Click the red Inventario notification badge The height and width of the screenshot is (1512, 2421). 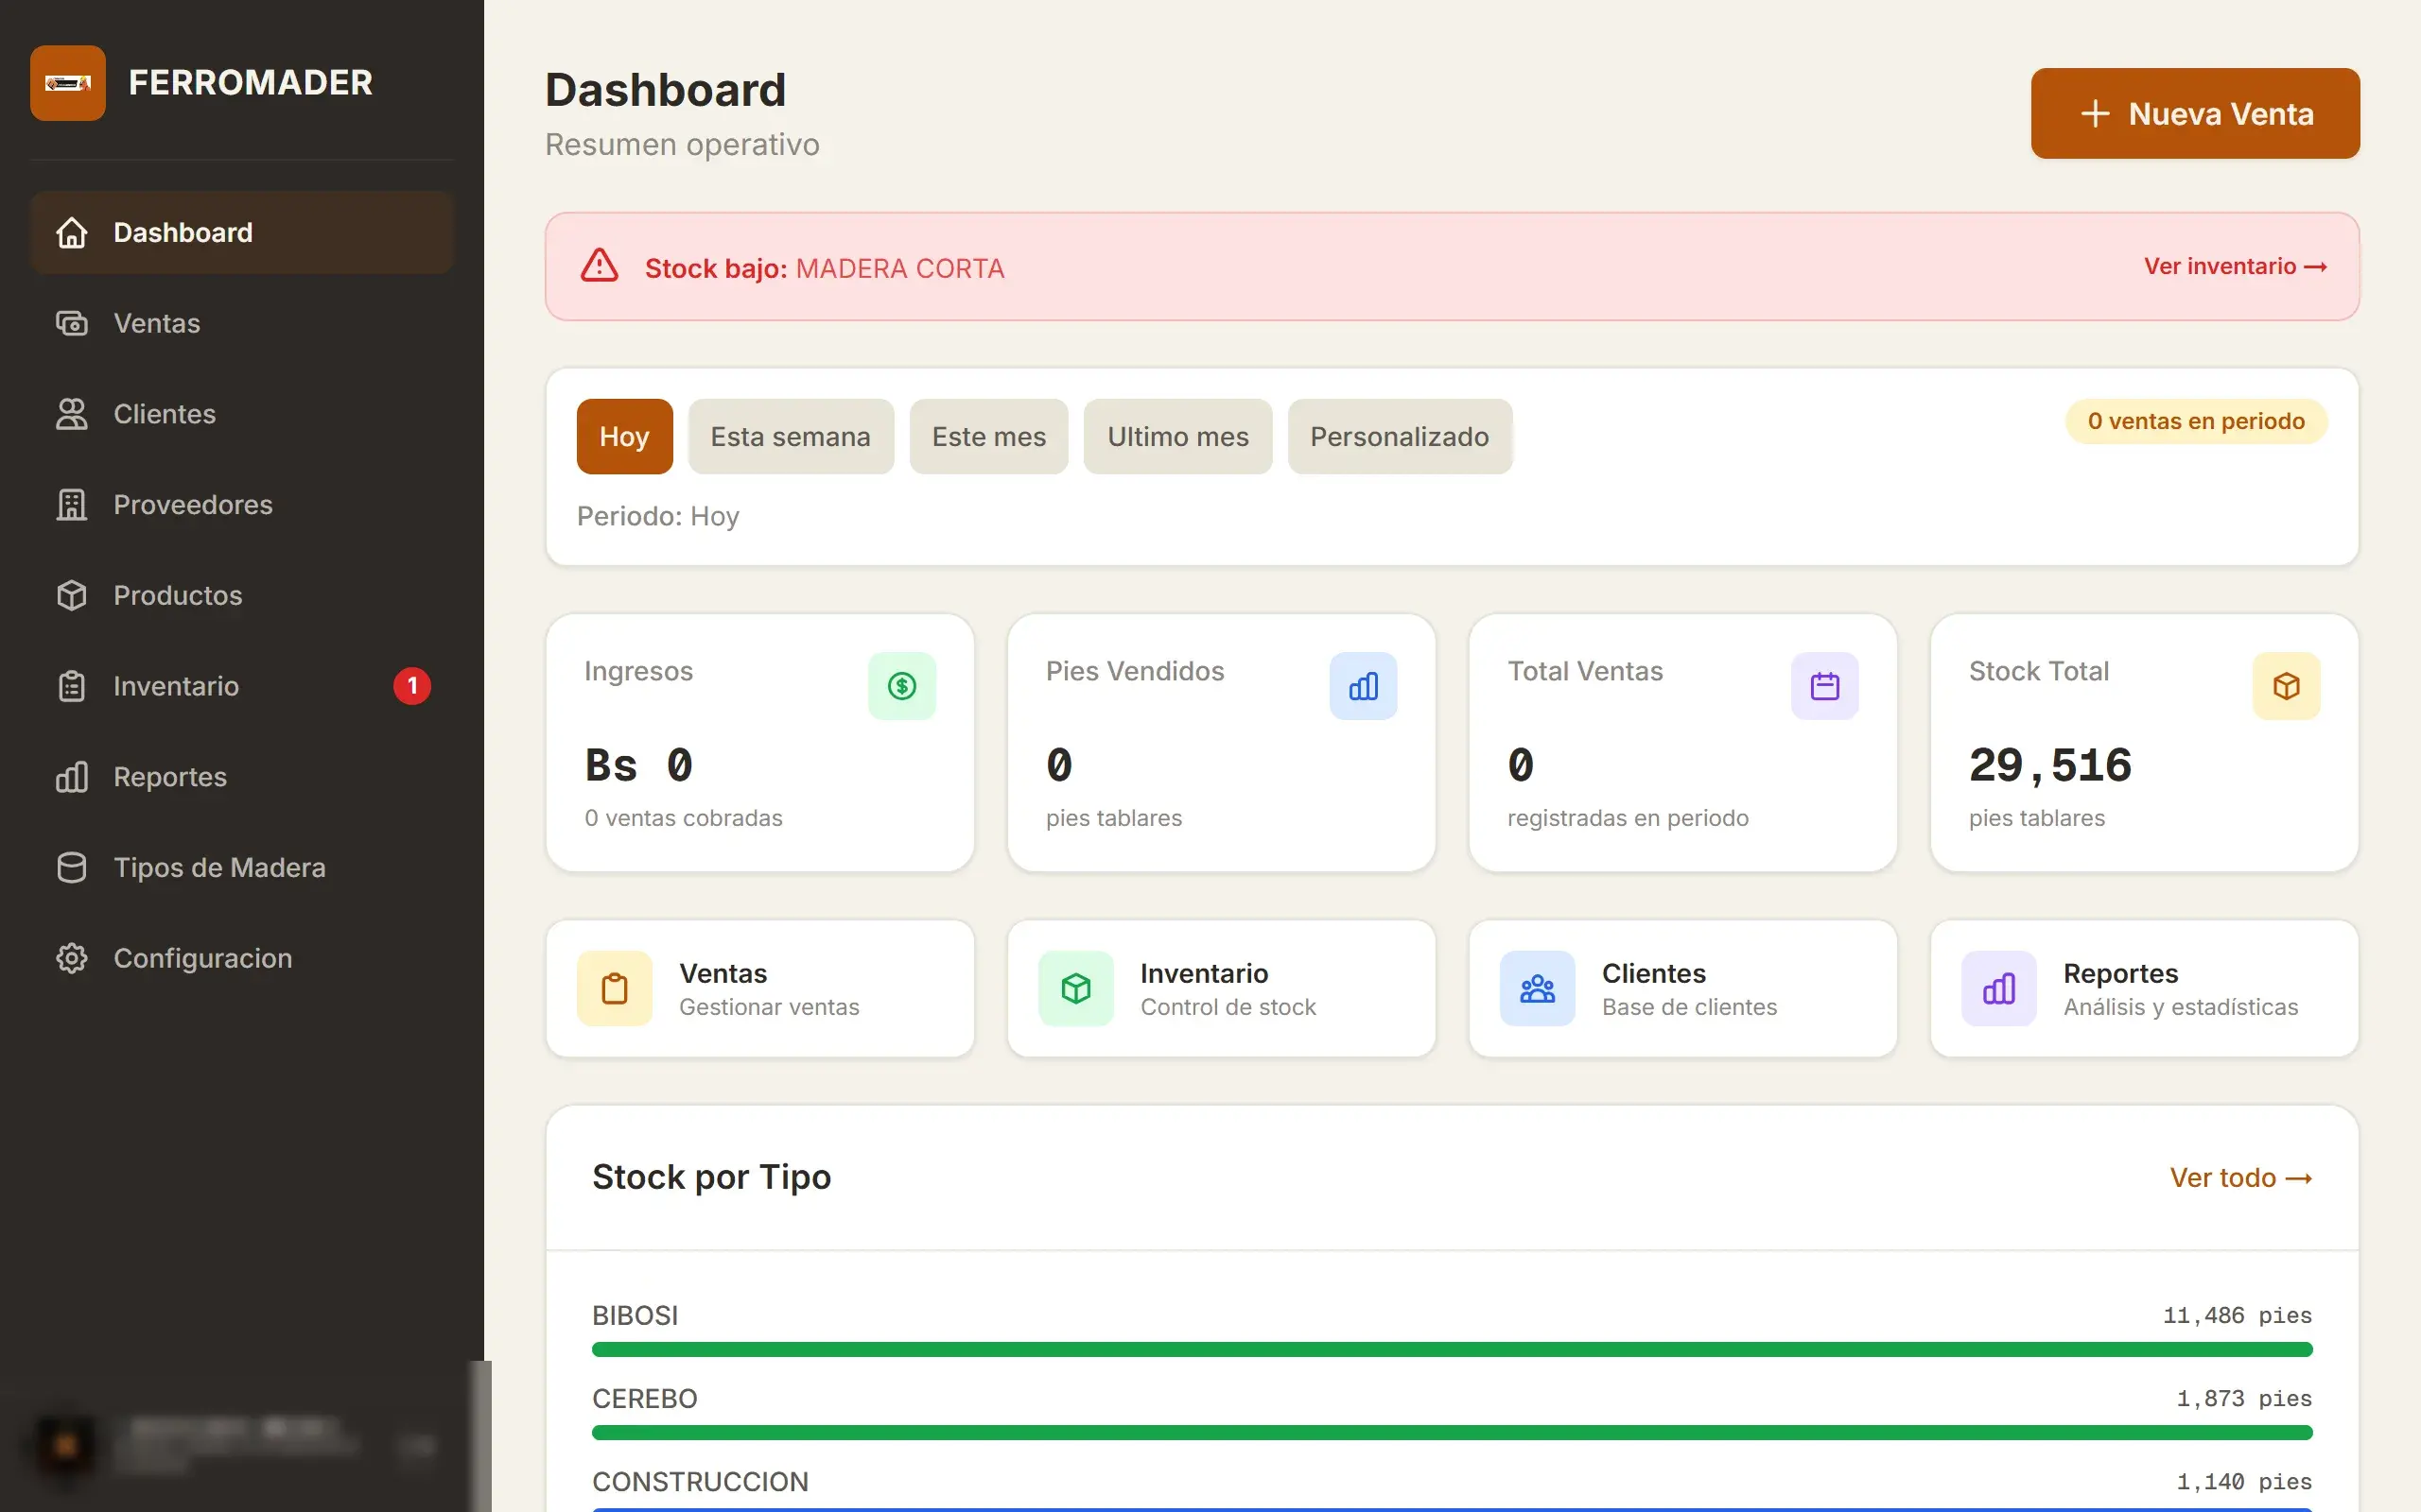[x=412, y=686]
